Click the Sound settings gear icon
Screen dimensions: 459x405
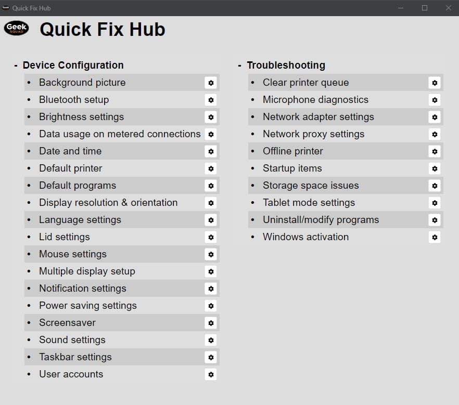pos(211,340)
